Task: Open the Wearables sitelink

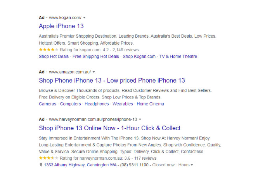Action: (x=123, y=104)
